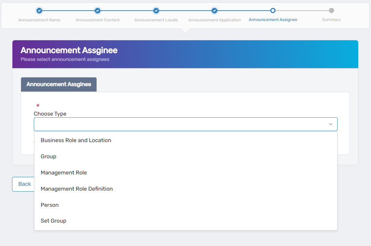This screenshot has width=371, height=246.
Task: Choose Management Role assignee type
Action: 63,172
